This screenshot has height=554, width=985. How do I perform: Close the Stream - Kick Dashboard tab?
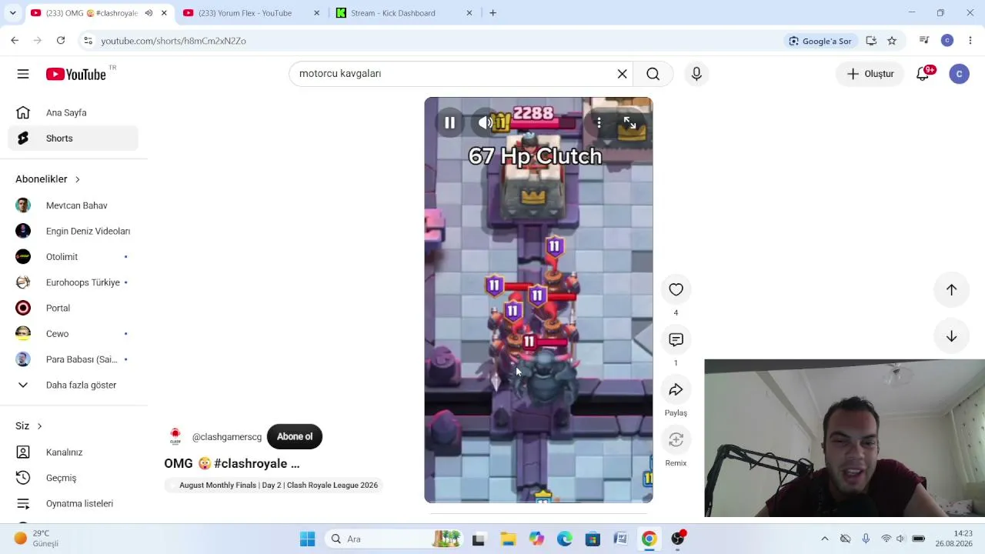click(x=469, y=13)
